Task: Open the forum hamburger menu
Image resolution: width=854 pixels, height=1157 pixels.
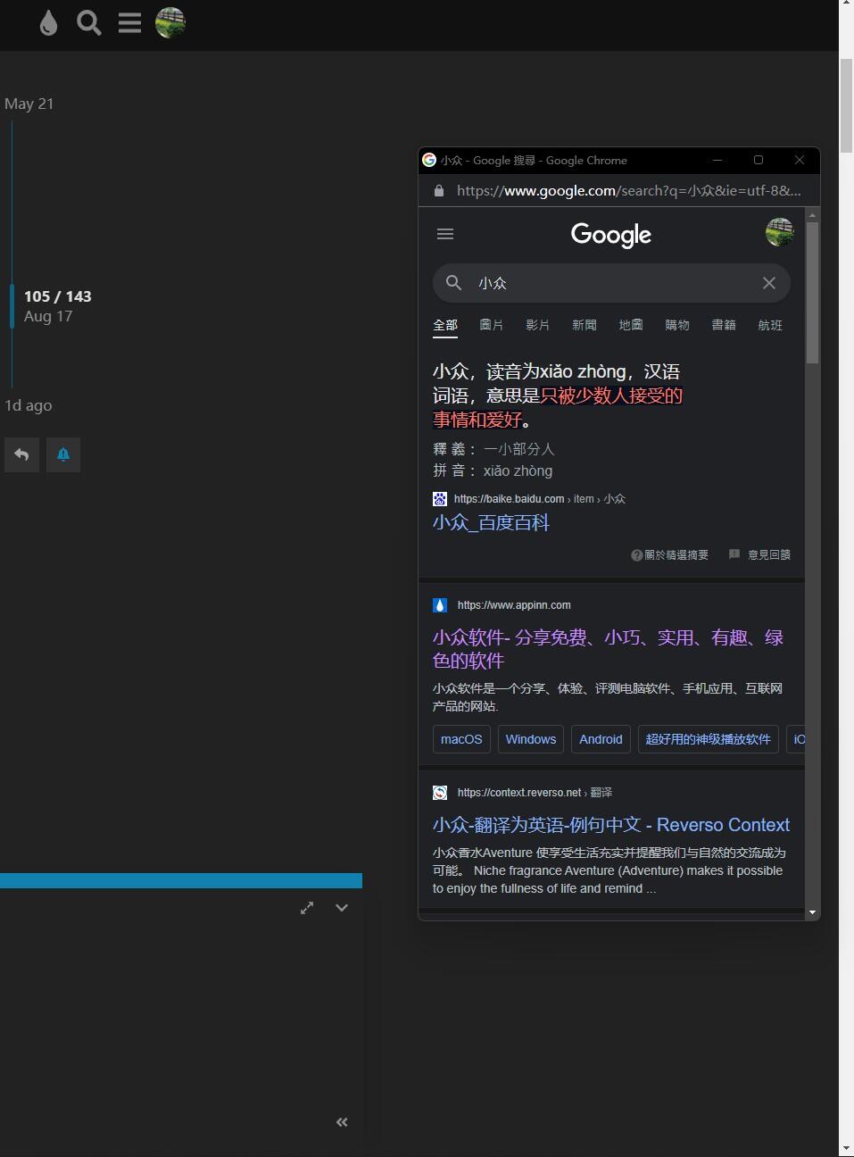Action: pos(129,23)
